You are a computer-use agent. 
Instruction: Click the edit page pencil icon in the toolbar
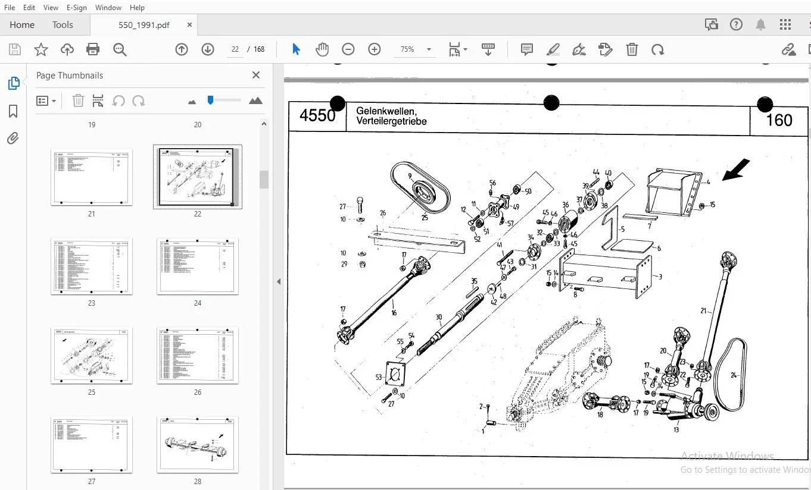(x=606, y=49)
